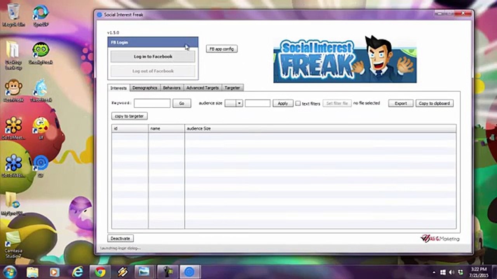The height and width of the screenshot is (279, 497).
Task: Click the Social Interest Freak banner logo
Action: 345,59
